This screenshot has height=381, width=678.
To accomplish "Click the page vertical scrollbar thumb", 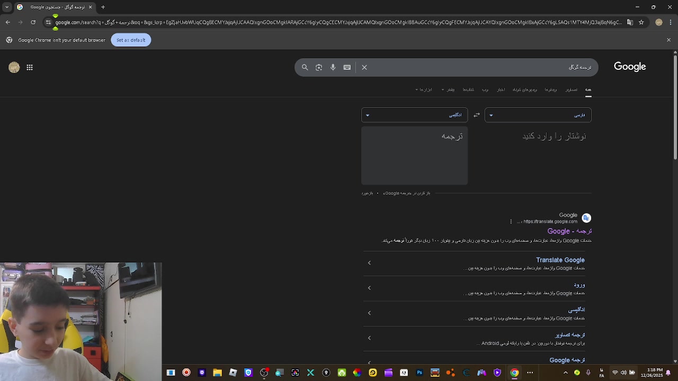I will click(x=675, y=106).
